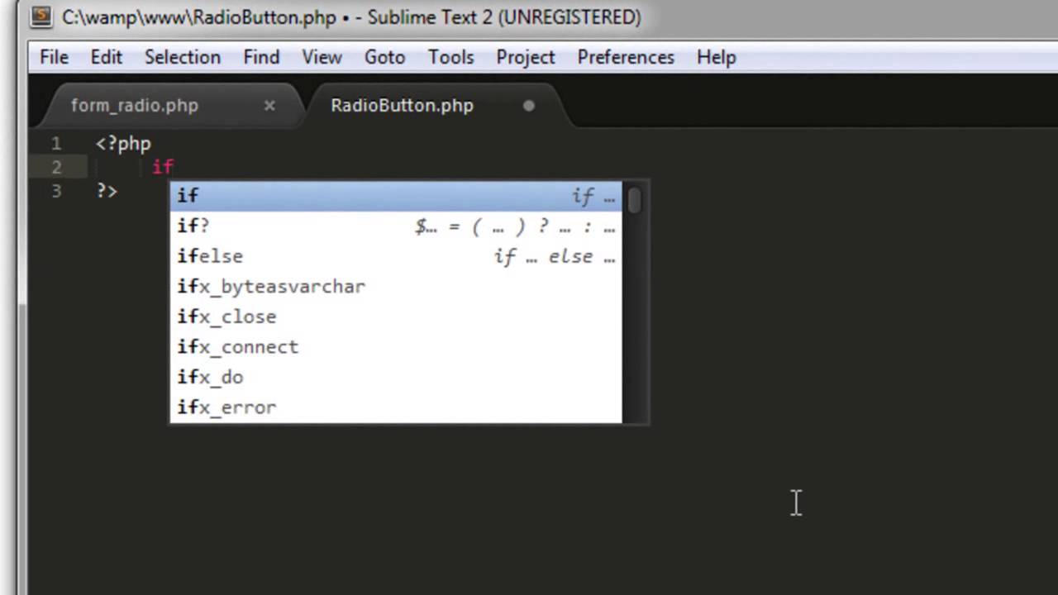Pick the ifx_do completion
1058x595 pixels.
396,377
